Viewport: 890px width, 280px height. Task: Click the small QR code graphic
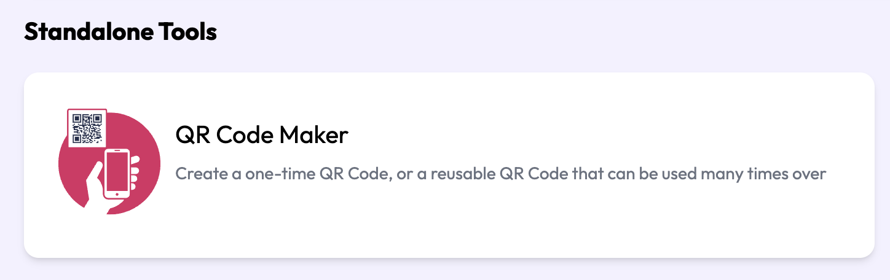pyautogui.click(x=87, y=128)
